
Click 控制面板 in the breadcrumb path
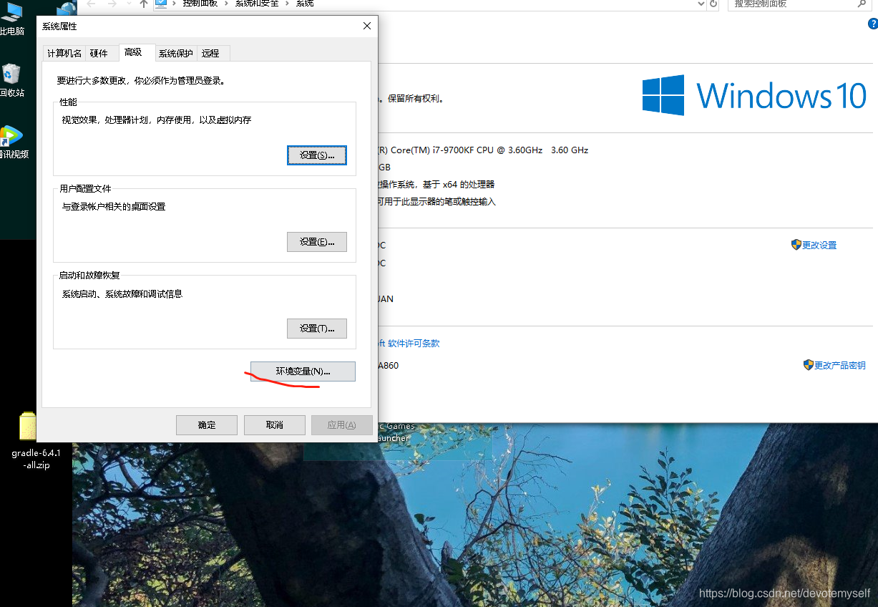coord(200,4)
